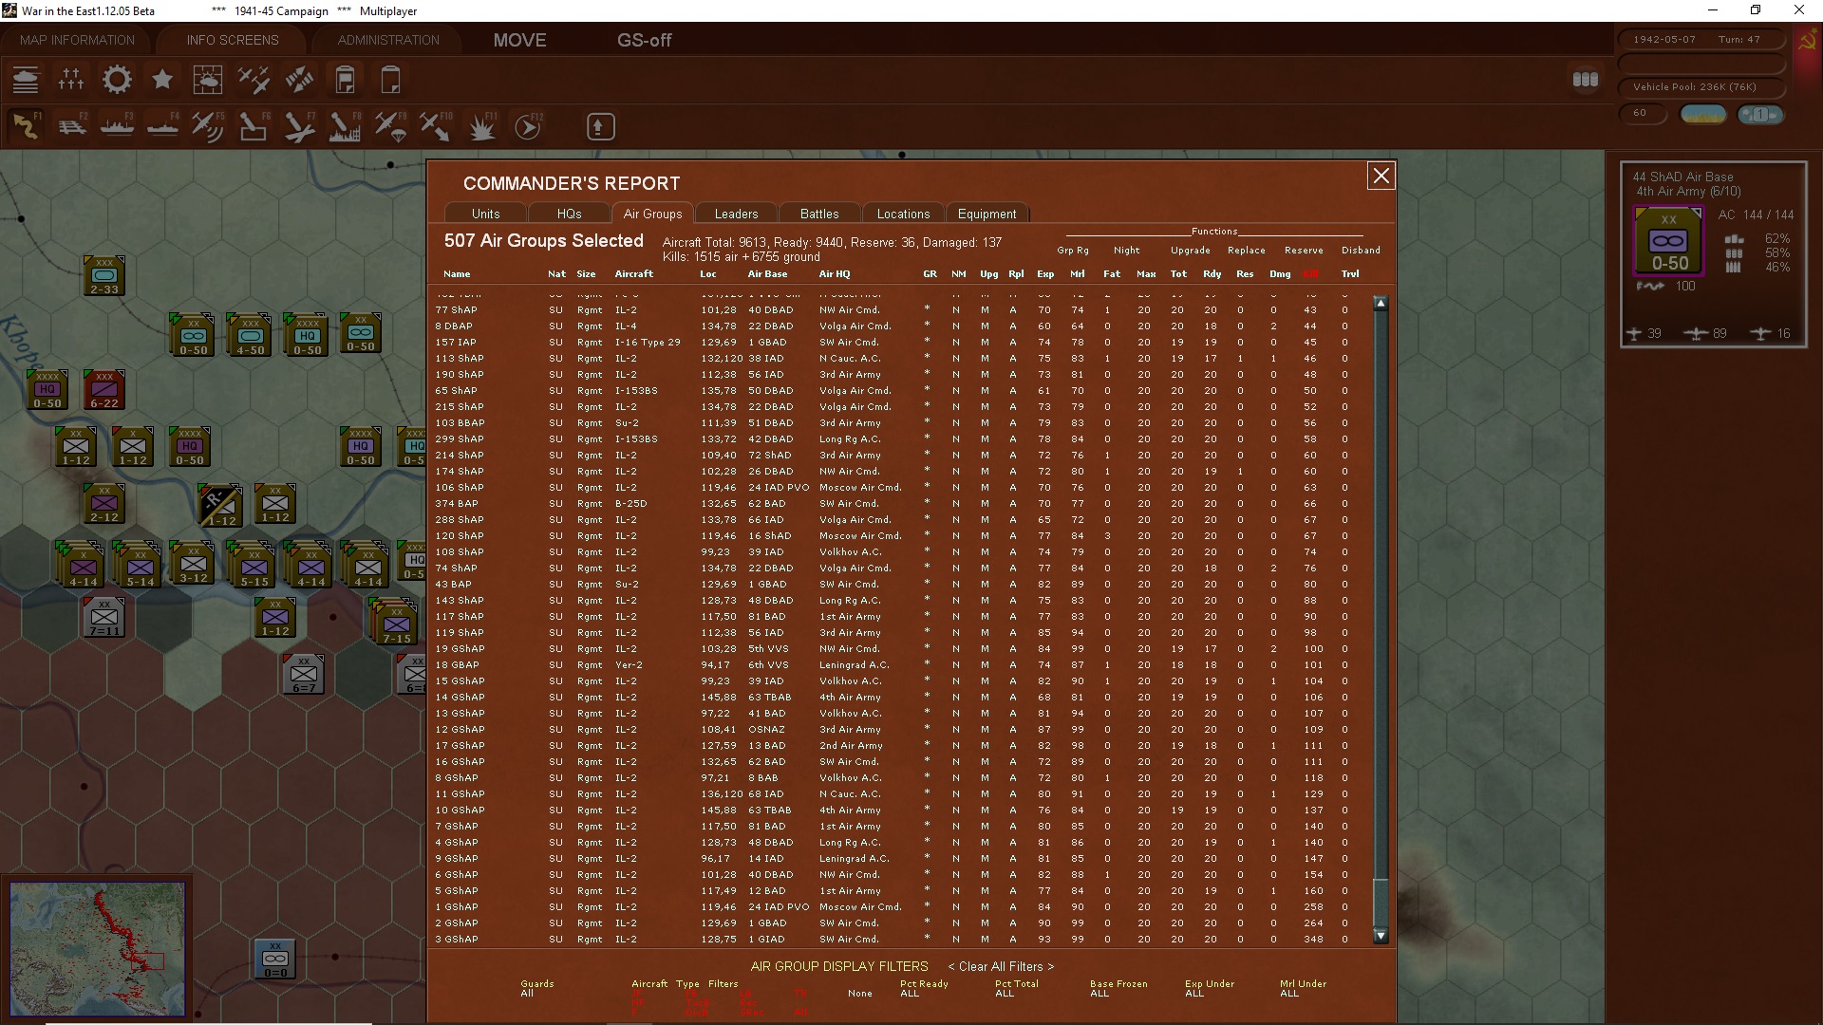Select F10 air transfer mode icon
Viewport: 1823px width, 1025px height.
point(436,126)
